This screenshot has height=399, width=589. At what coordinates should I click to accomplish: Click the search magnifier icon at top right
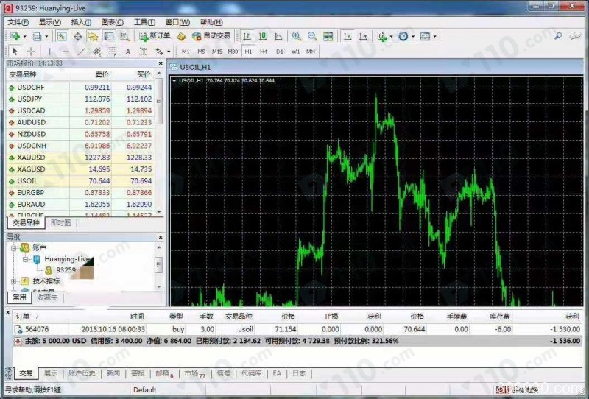pos(559,36)
